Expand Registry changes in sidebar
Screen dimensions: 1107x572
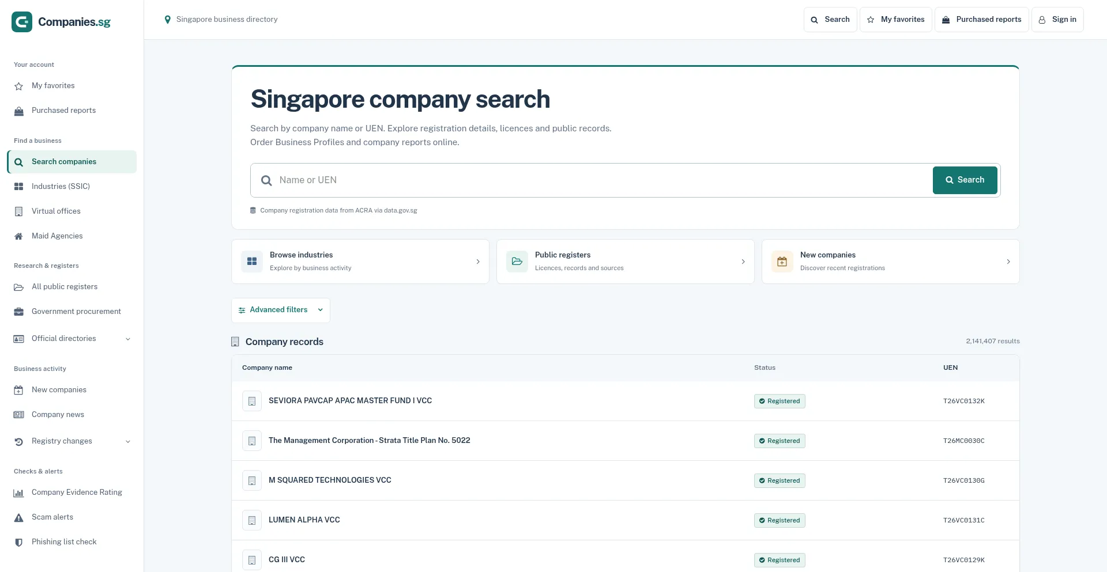(x=72, y=441)
